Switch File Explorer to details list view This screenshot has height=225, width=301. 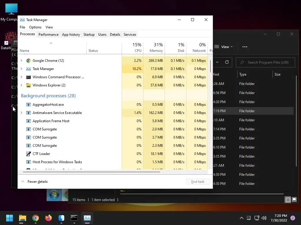[x=288, y=200]
